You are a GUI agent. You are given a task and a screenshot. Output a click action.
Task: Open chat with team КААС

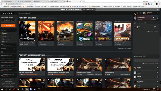coord(155,27)
